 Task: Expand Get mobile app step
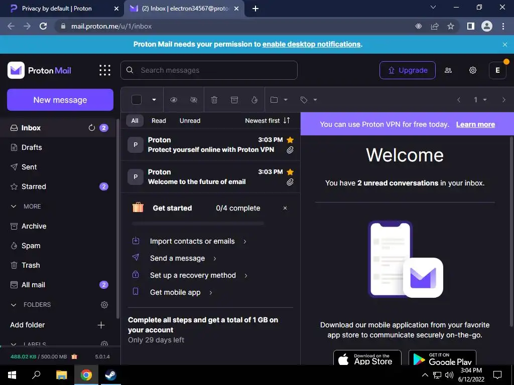pyautogui.click(x=172, y=292)
